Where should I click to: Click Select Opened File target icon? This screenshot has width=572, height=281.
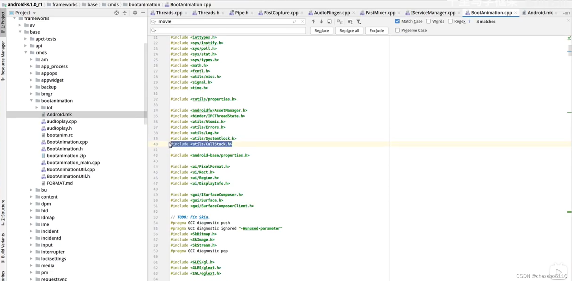(x=116, y=13)
